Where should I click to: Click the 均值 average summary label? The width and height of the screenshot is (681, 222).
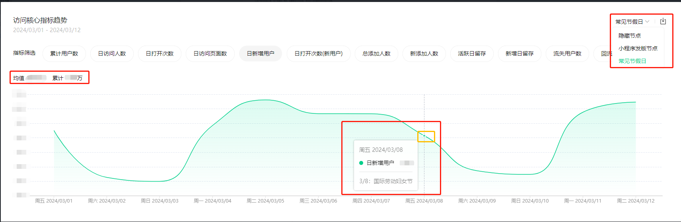coord(19,78)
